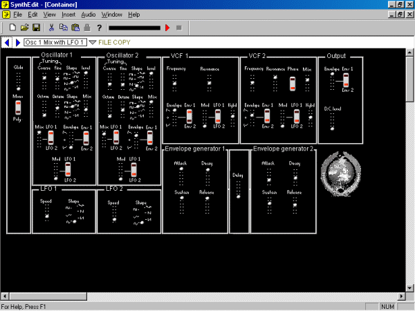
Task: Click the Stop audio button
Action: [x=178, y=28]
